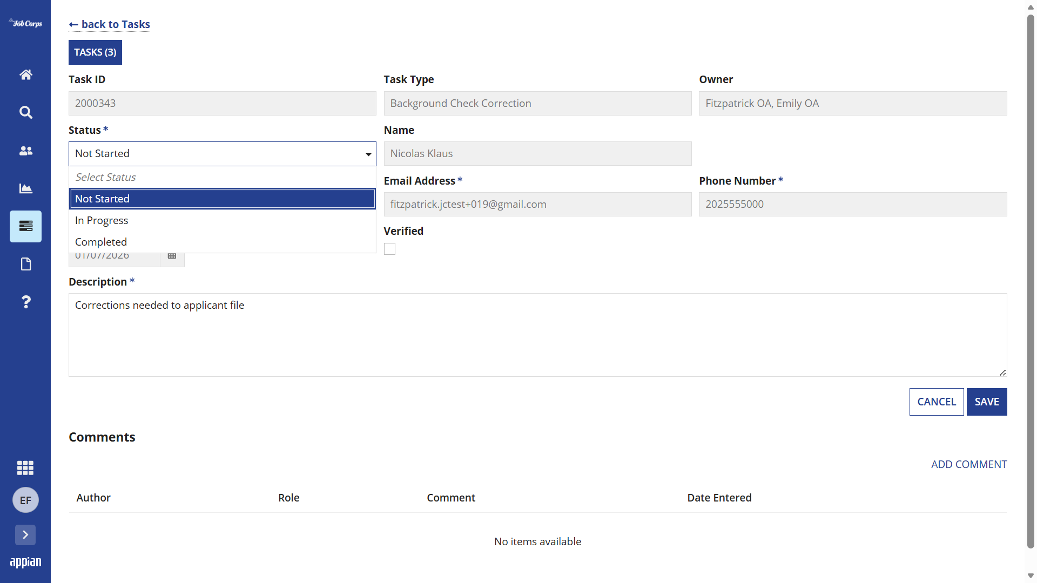Choose In Progress status option
This screenshot has width=1037, height=583.
[222, 220]
